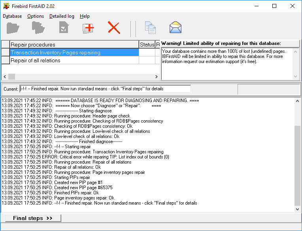Click the ERROR Critical error log line

[x=85, y=157]
